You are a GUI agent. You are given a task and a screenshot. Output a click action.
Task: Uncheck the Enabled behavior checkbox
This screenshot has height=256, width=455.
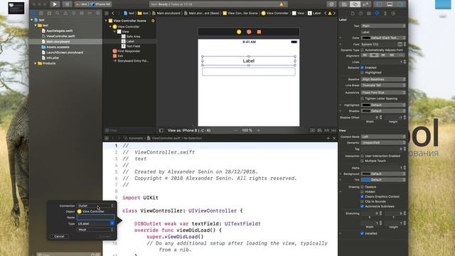362,68
